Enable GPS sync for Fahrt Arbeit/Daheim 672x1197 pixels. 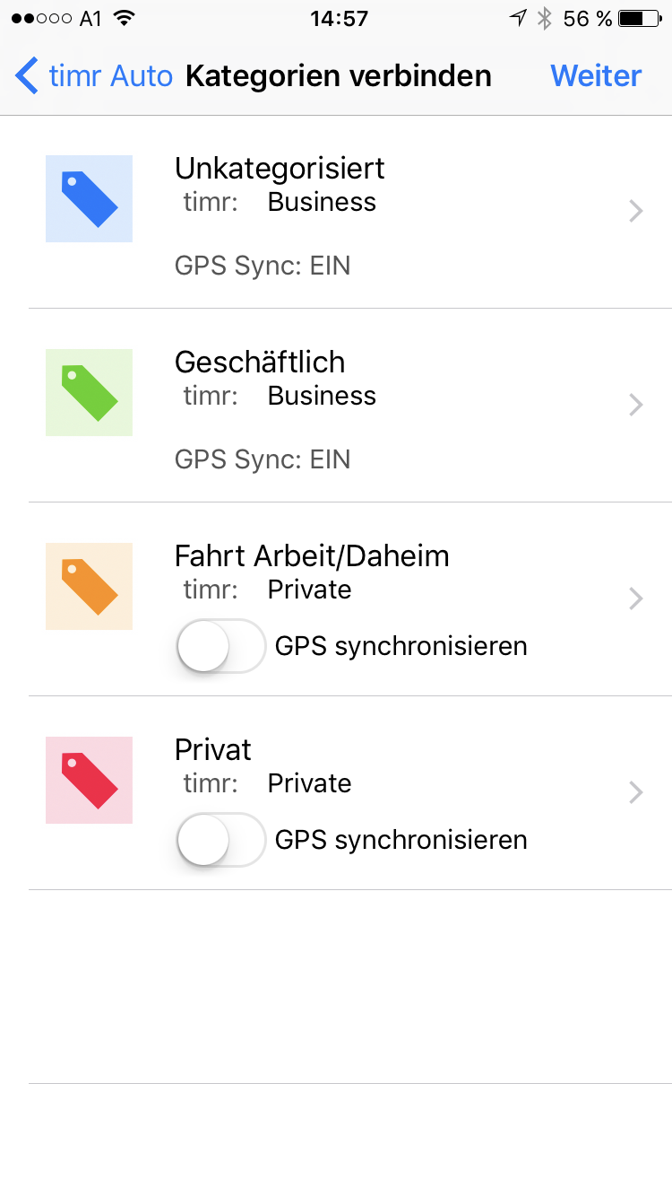[x=221, y=646]
